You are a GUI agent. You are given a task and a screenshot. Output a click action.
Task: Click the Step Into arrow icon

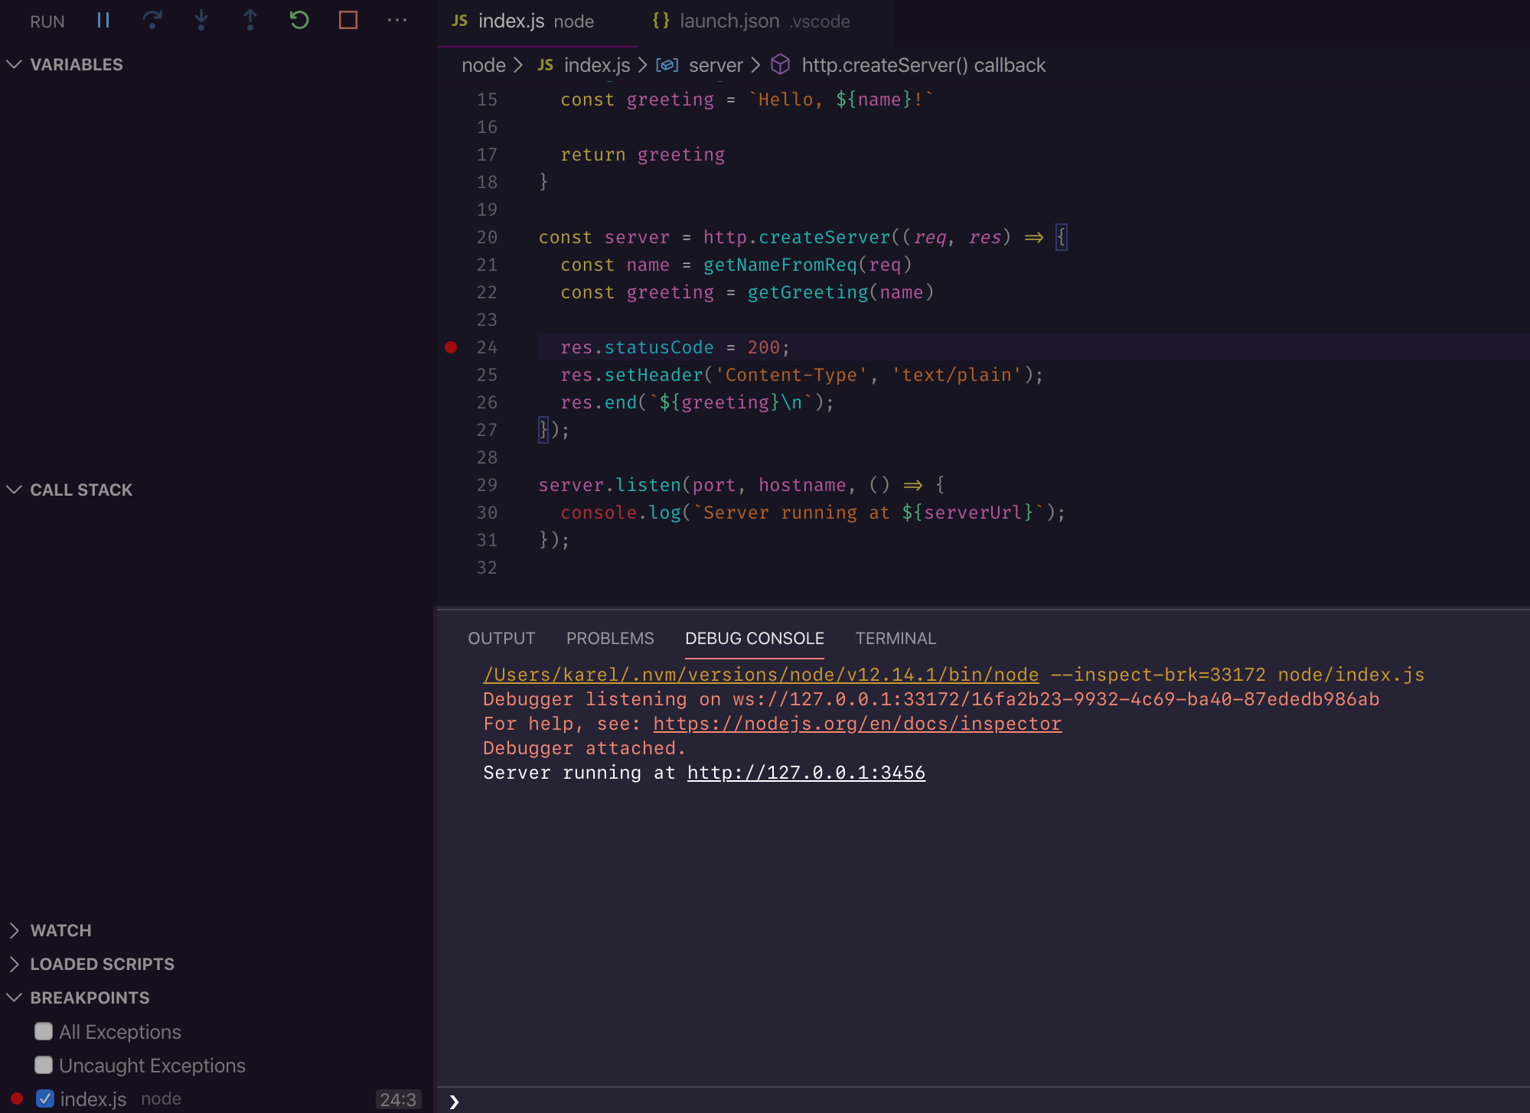click(201, 21)
